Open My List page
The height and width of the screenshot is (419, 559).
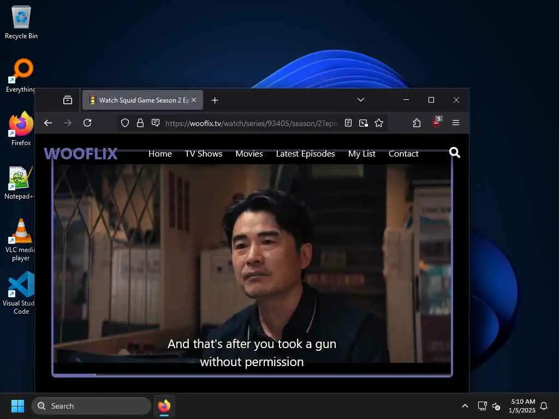click(x=362, y=153)
